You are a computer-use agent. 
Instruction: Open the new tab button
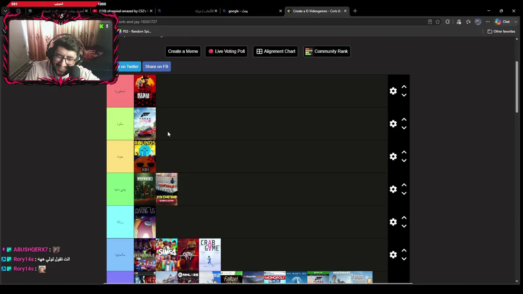click(x=355, y=11)
